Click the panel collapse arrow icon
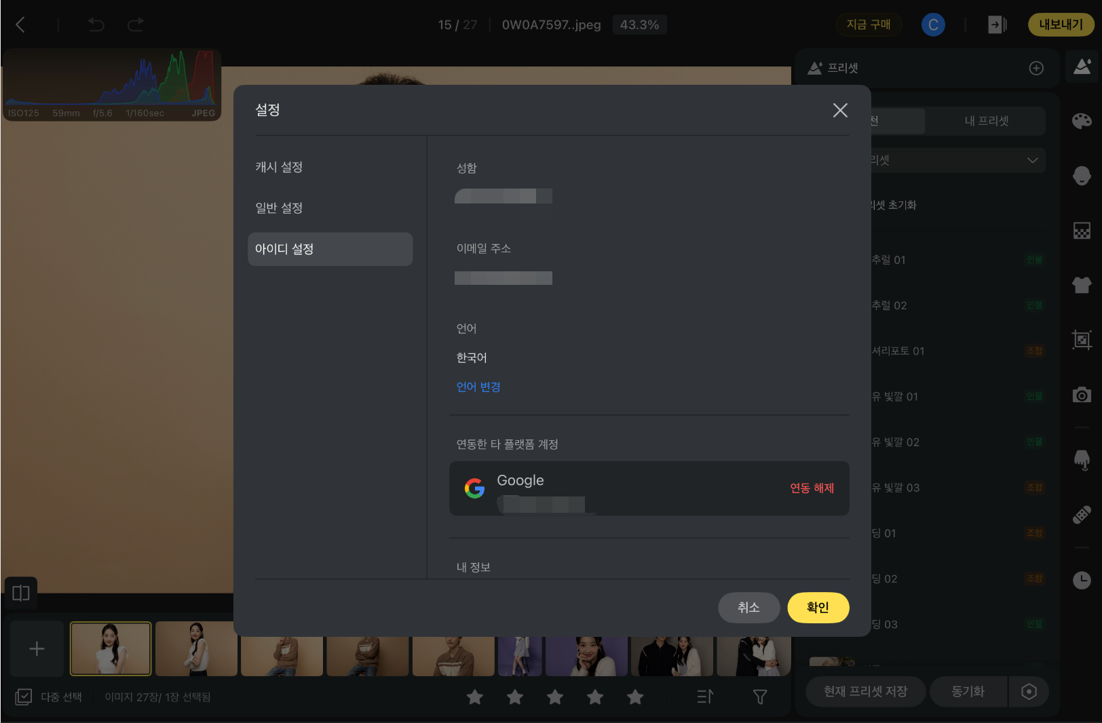 pyautogui.click(x=997, y=25)
